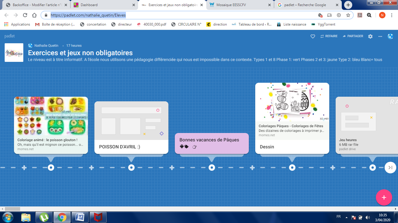Bookmark this page with star icon

(348, 15)
